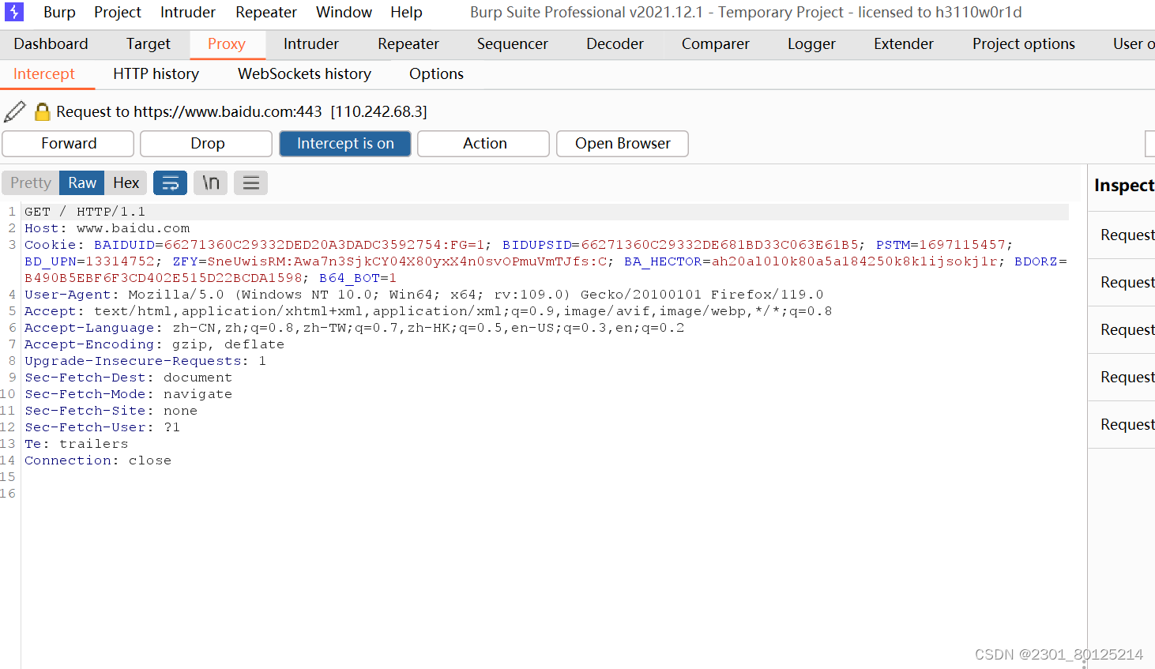Click the Burp Suite lightning logo icon

[14, 12]
